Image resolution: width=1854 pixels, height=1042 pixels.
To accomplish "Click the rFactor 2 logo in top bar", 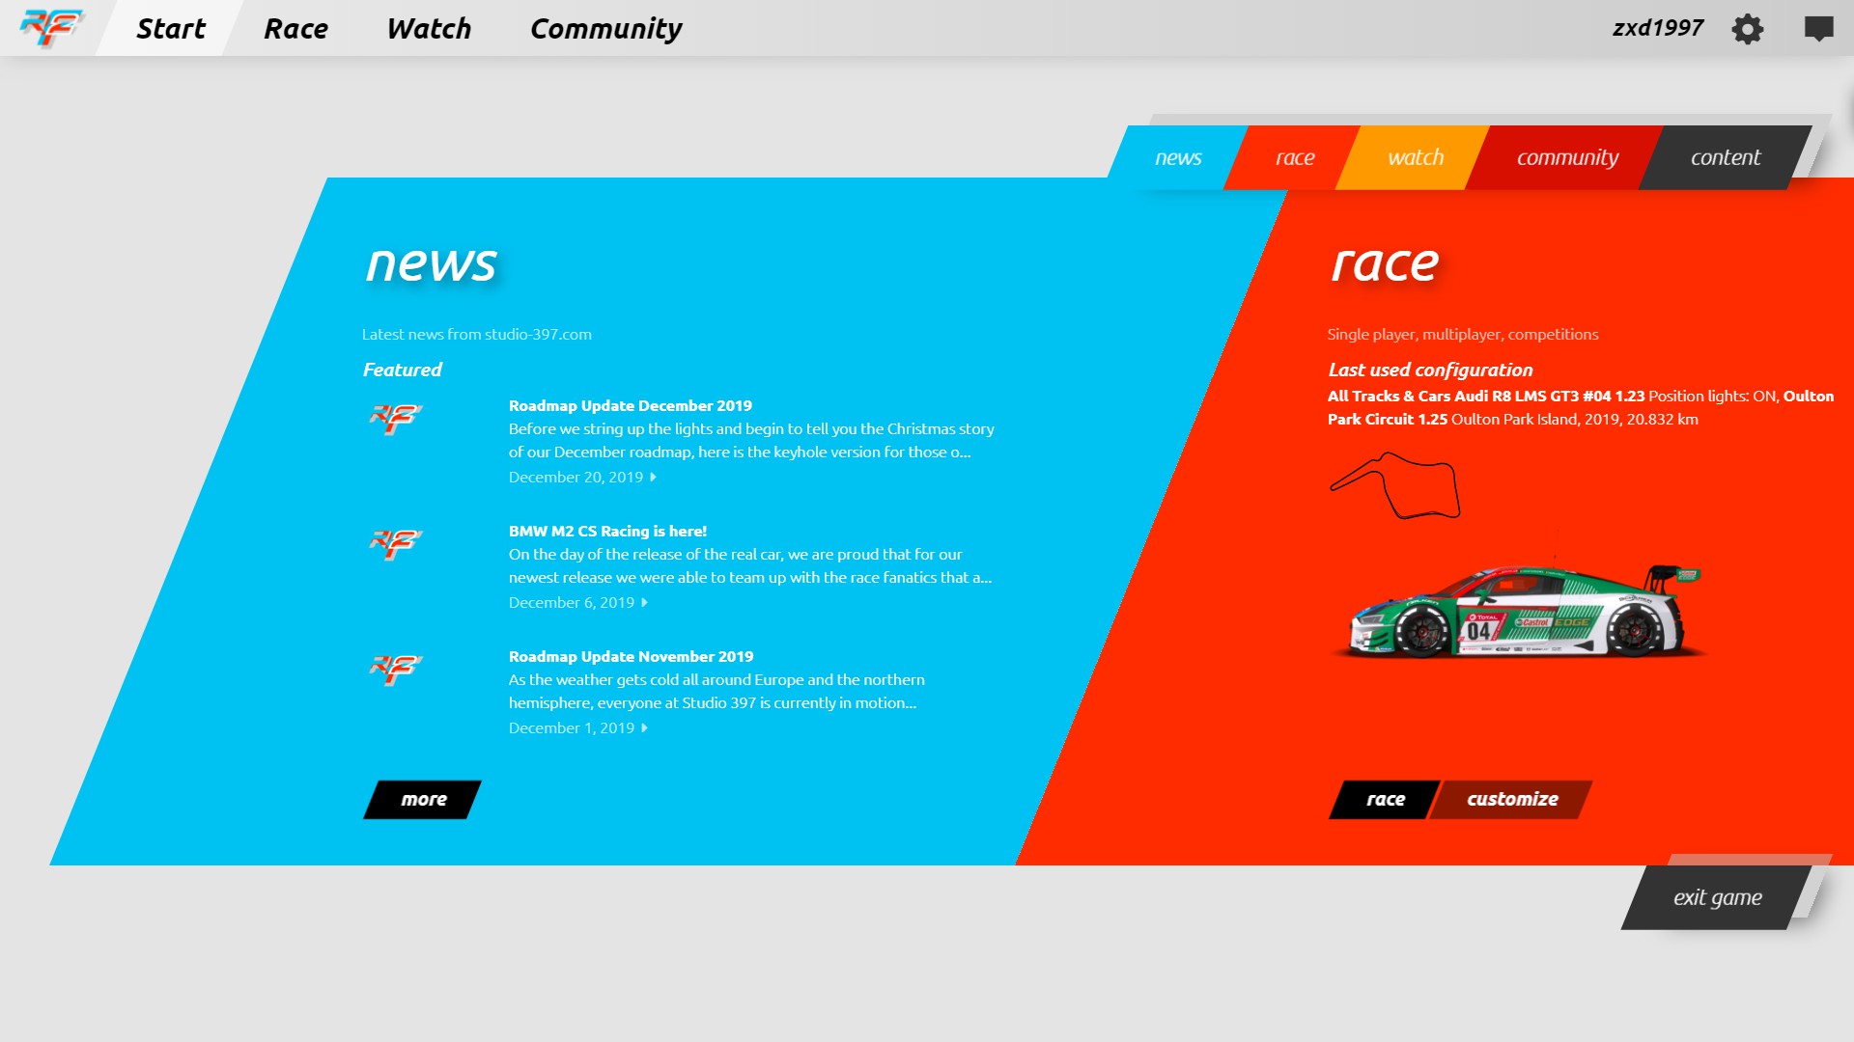I will [52, 28].
